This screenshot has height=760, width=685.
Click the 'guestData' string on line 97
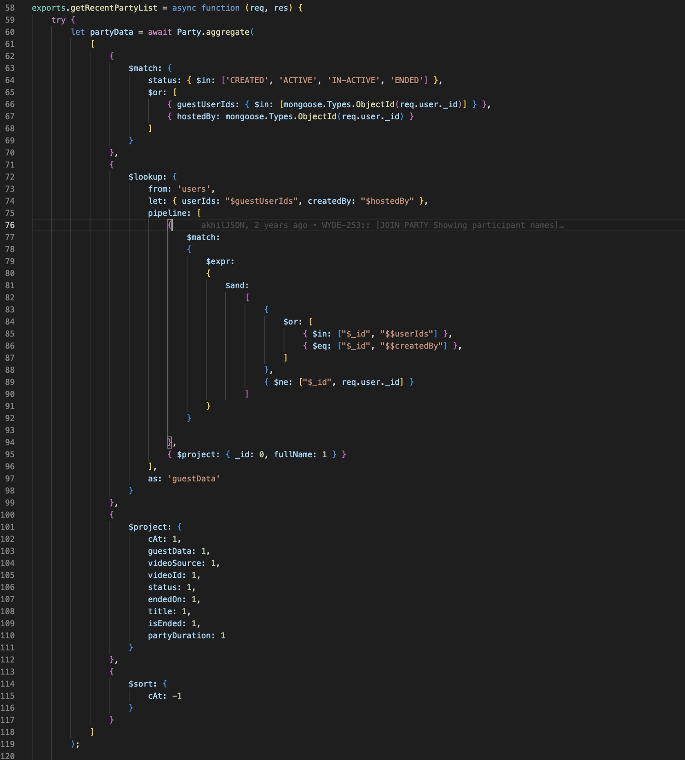pyautogui.click(x=194, y=479)
